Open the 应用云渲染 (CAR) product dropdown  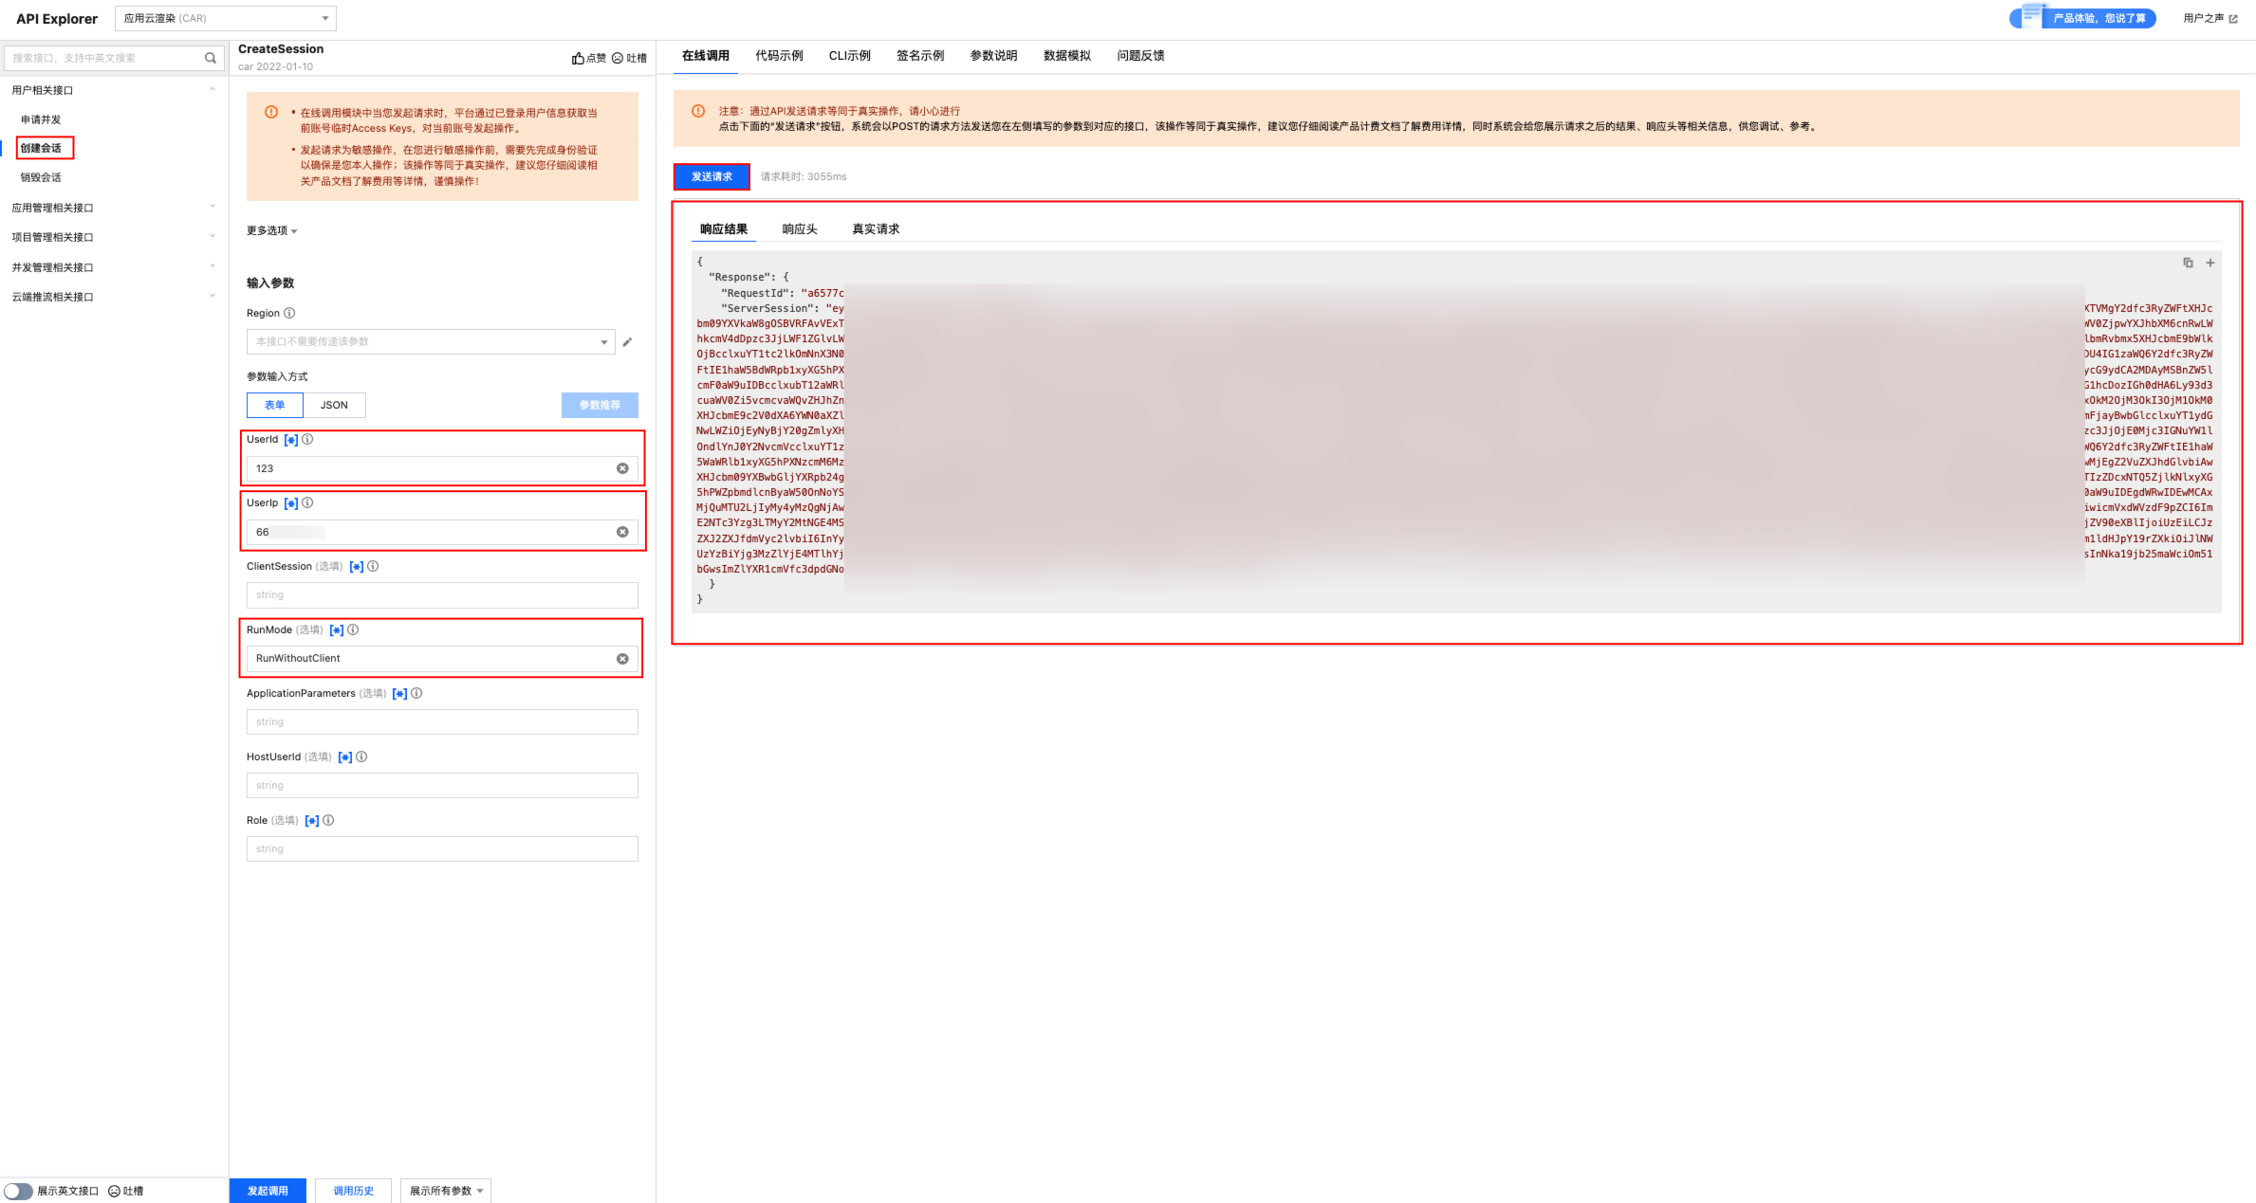coord(226,18)
